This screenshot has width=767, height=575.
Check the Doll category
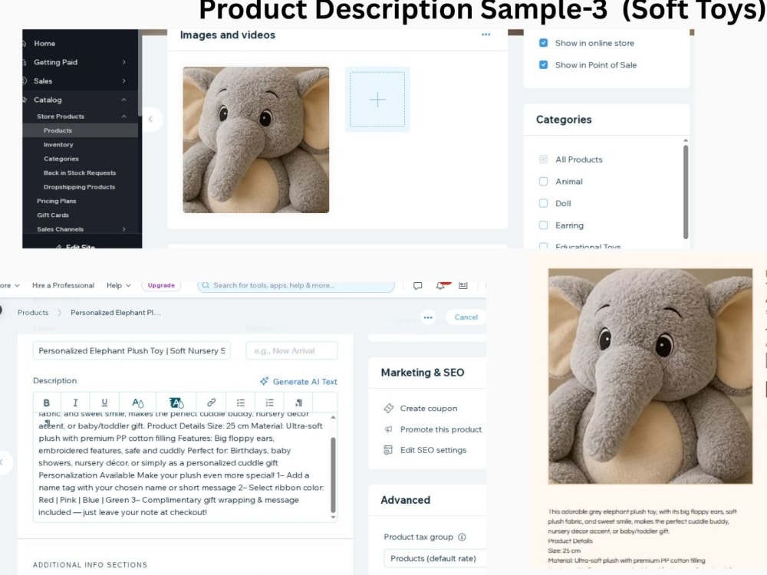[x=543, y=203]
